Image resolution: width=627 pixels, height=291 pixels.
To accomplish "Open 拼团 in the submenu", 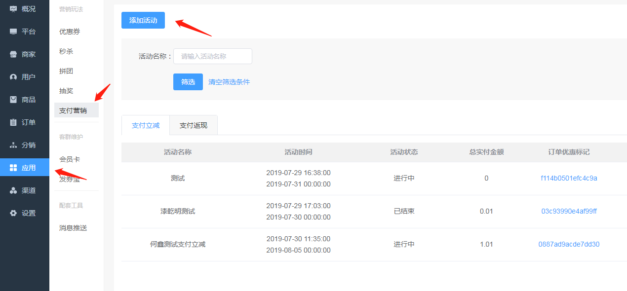I will coord(66,71).
